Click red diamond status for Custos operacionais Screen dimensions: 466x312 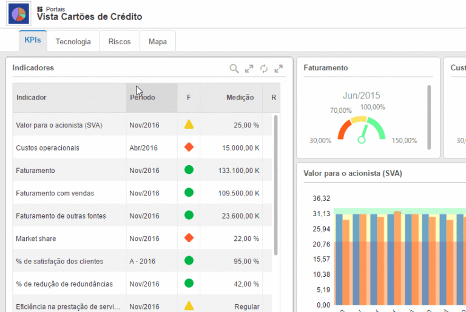point(189,148)
